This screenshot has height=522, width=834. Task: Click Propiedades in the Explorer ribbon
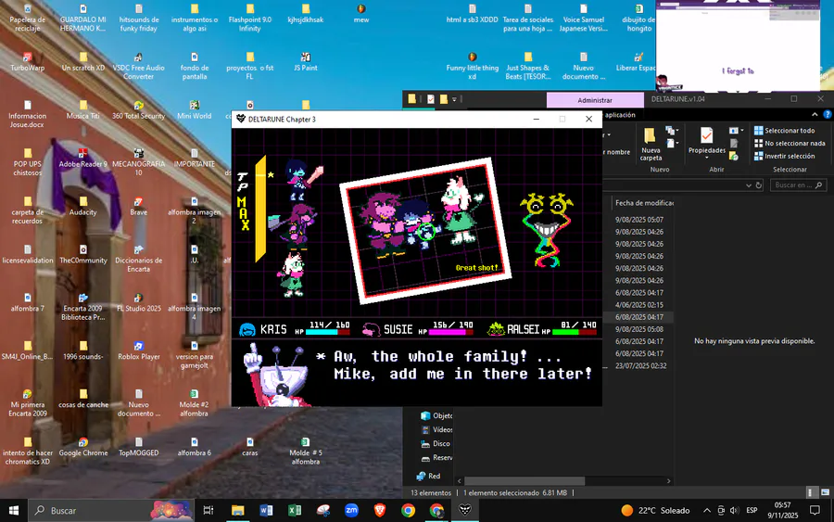point(706,141)
